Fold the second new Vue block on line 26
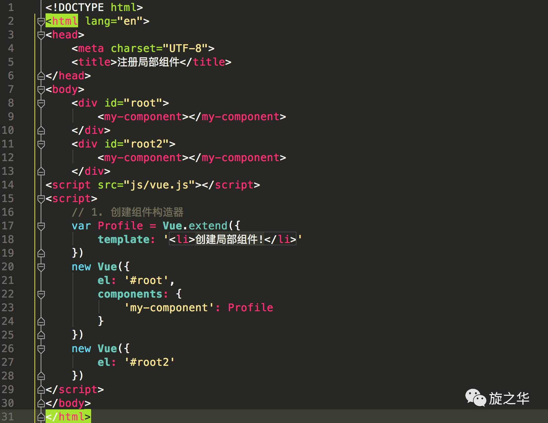This screenshot has height=423, width=548. coord(41,349)
